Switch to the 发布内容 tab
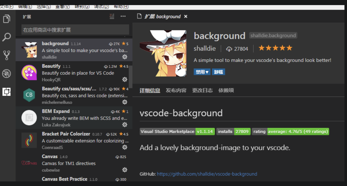This screenshot has height=186, width=347. pyautogui.click(x=176, y=90)
